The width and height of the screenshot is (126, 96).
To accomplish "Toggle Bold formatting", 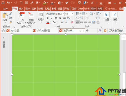I will point(48,18).
